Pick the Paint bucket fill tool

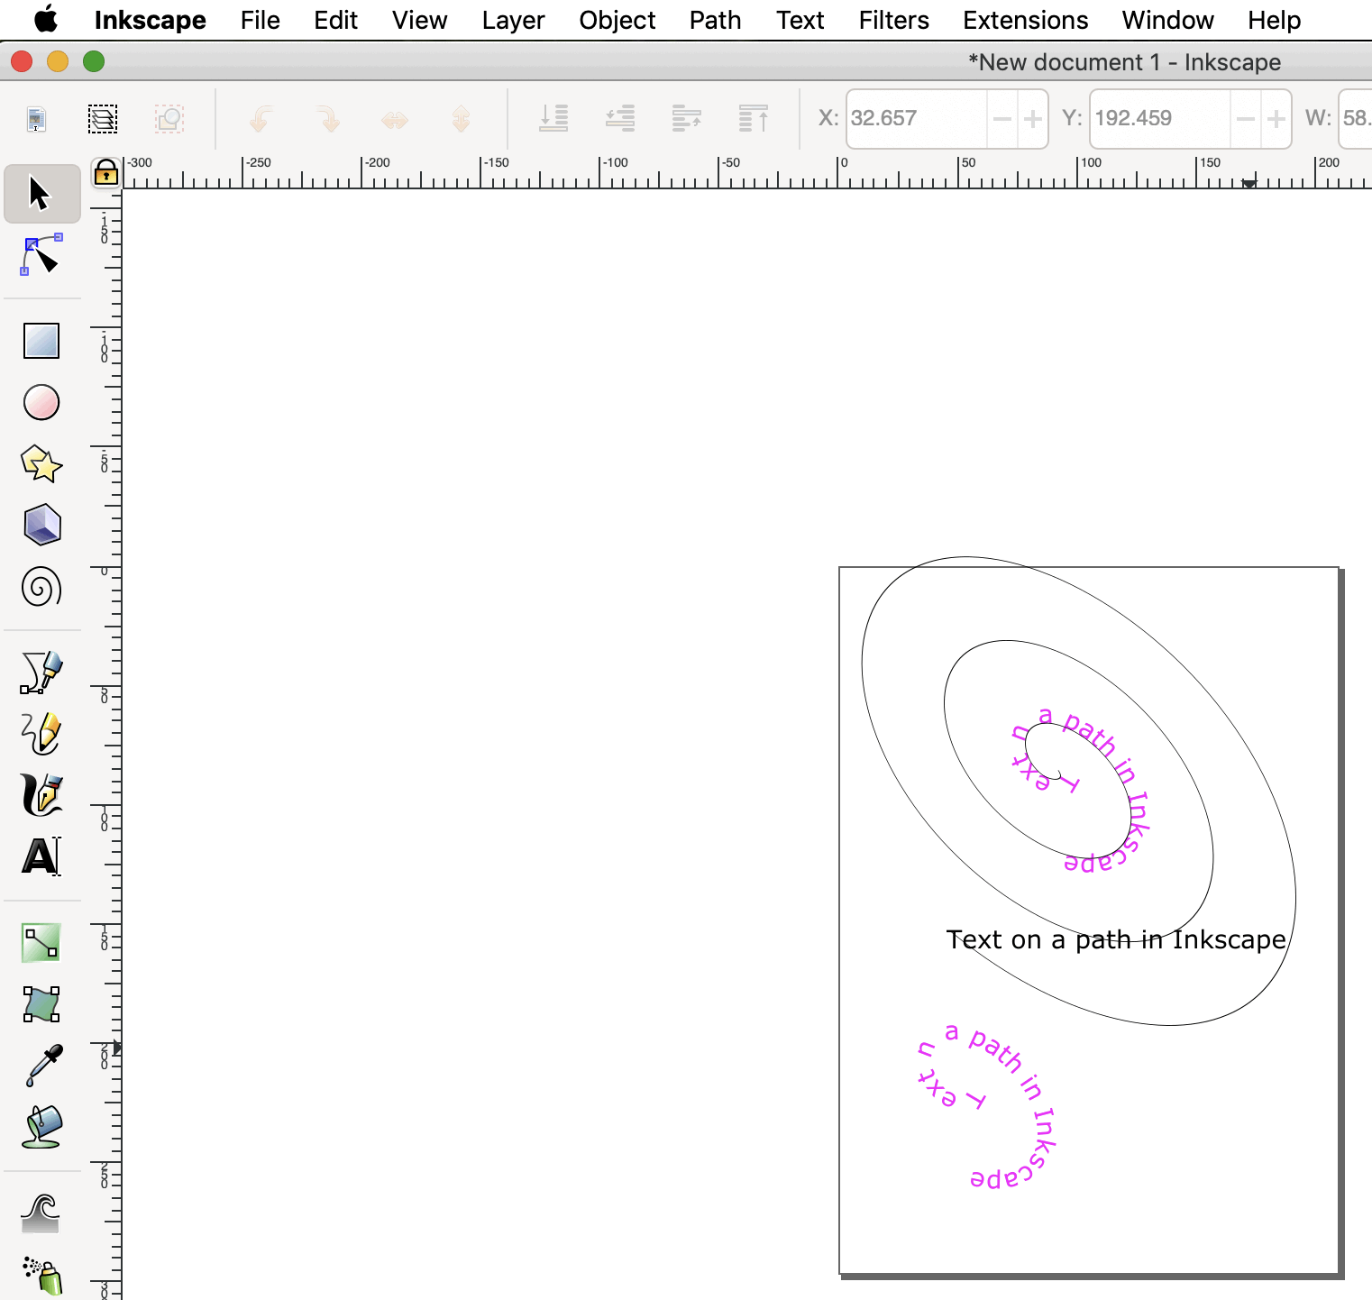41,1127
